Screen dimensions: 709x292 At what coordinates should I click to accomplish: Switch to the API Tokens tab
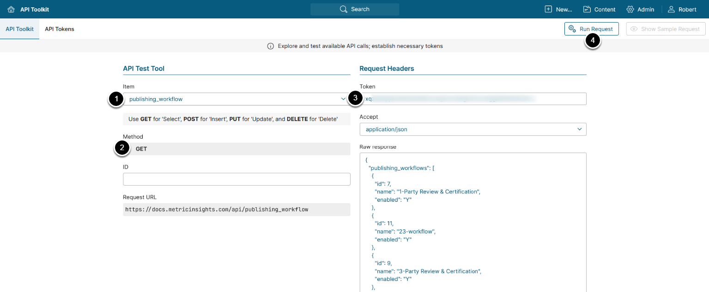click(59, 29)
